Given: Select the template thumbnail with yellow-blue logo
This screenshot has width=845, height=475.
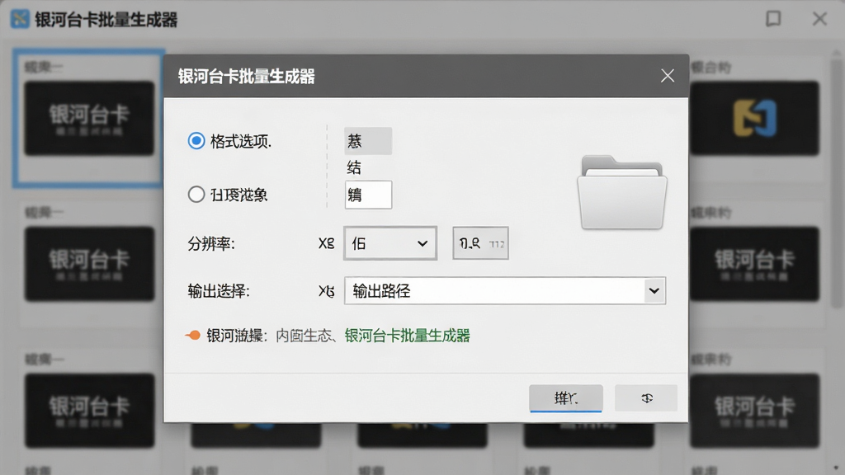Looking at the screenshot, I should (x=754, y=118).
